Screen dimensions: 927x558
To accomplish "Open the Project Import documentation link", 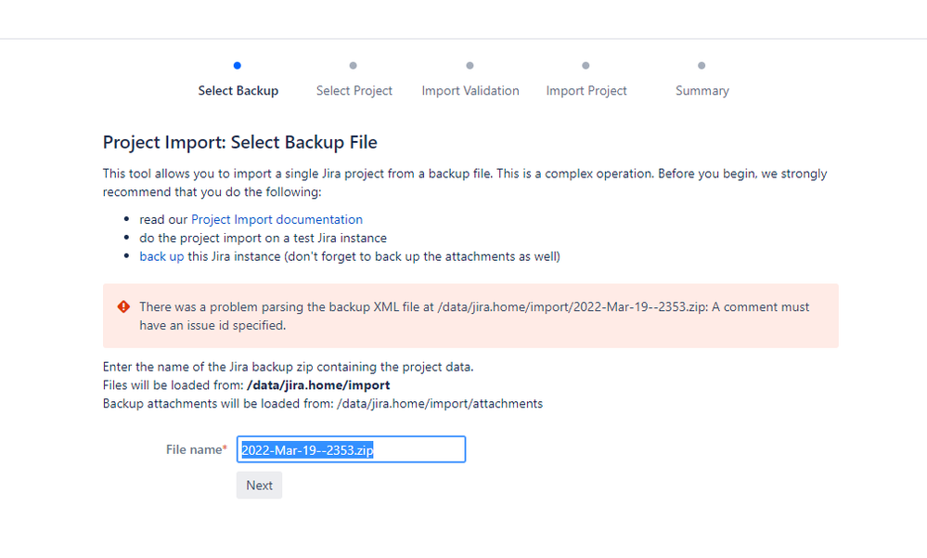I will click(x=277, y=219).
